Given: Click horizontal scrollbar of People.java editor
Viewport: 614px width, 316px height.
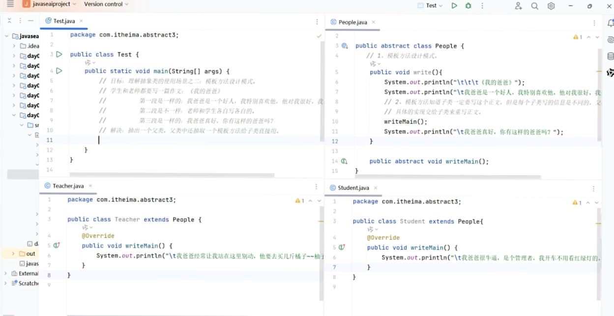Looking at the screenshot, I should (x=448, y=177).
